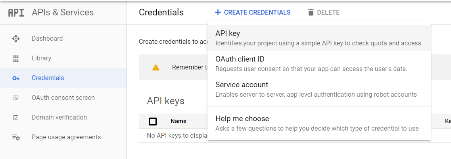Viewport: 451px width, 159px height.
Task: Click the Credentials key icon
Action: point(16,78)
